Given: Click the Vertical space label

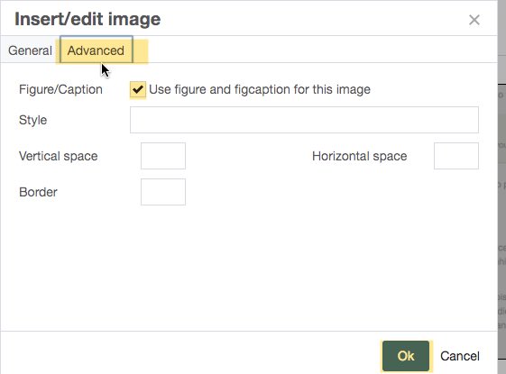Looking at the screenshot, I should [58, 156].
